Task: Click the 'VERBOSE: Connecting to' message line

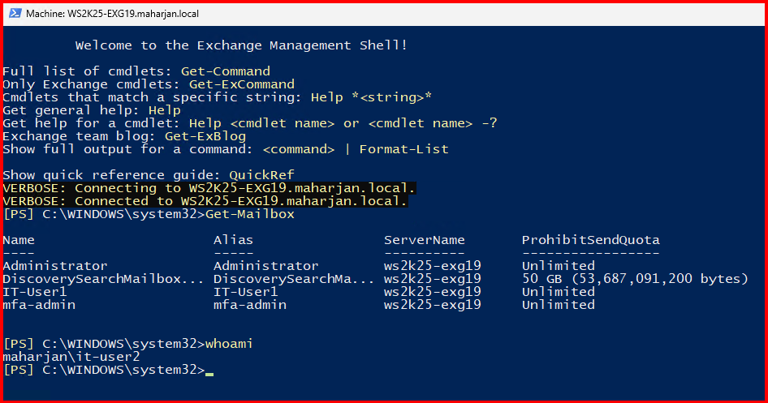Action: (x=209, y=188)
